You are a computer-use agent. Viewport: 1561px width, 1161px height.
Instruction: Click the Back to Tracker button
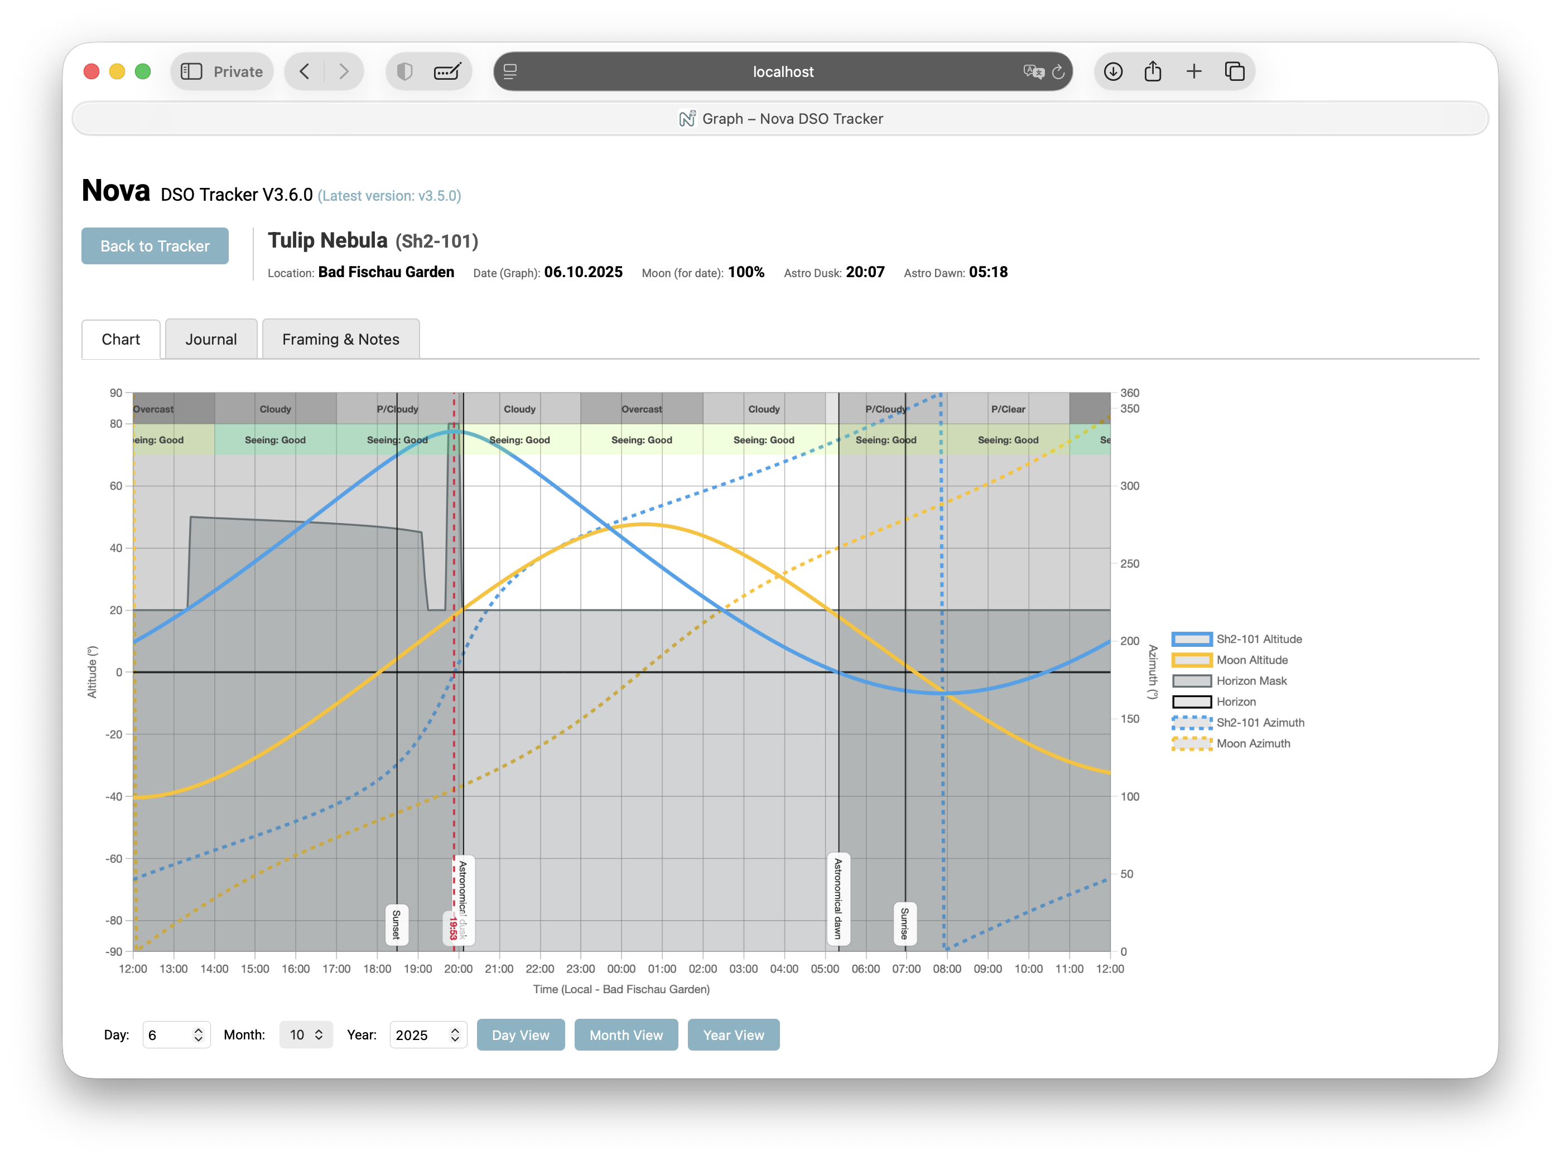[x=155, y=246]
